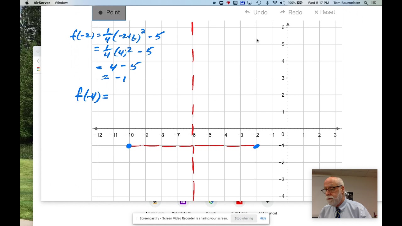The image size is (402, 226).
Task: Open the Apple menu
Action: 27,3
